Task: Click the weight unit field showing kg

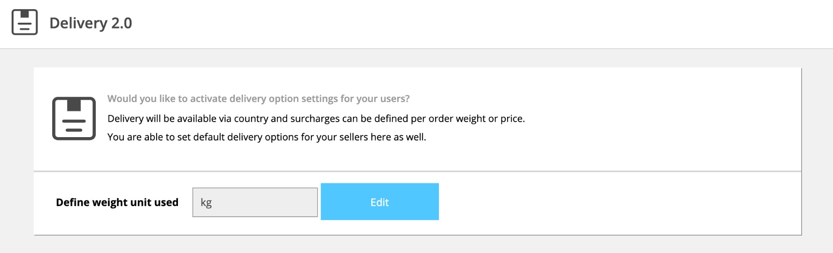Action: [255, 202]
